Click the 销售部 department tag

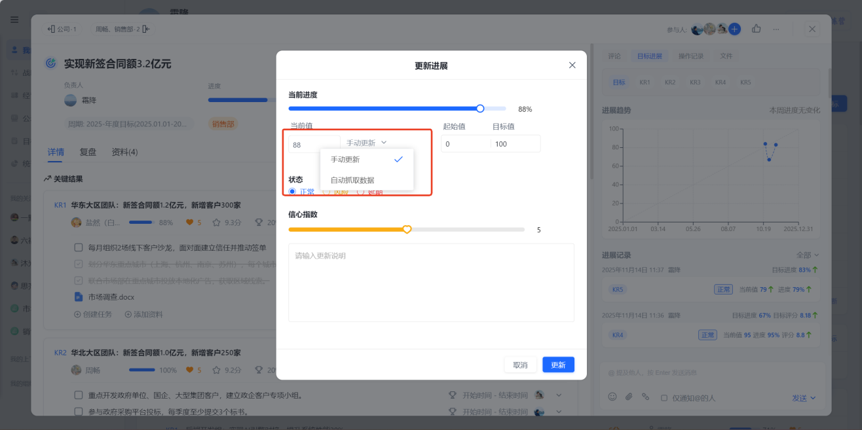tap(223, 124)
